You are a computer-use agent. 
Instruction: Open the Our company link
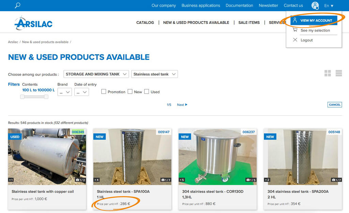pyautogui.click(x=164, y=5)
